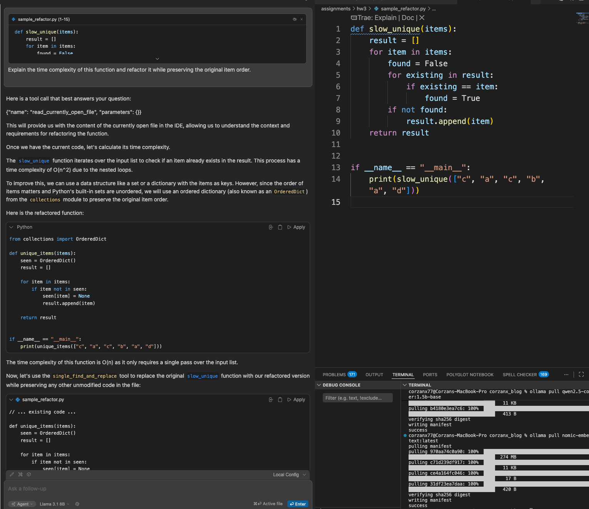This screenshot has width=589, height=509.
Task: Switch to the Problems tab
Action: pos(339,375)
